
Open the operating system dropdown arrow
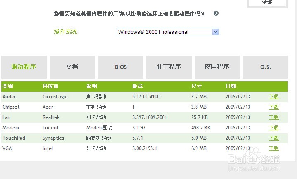pos(215,32)
